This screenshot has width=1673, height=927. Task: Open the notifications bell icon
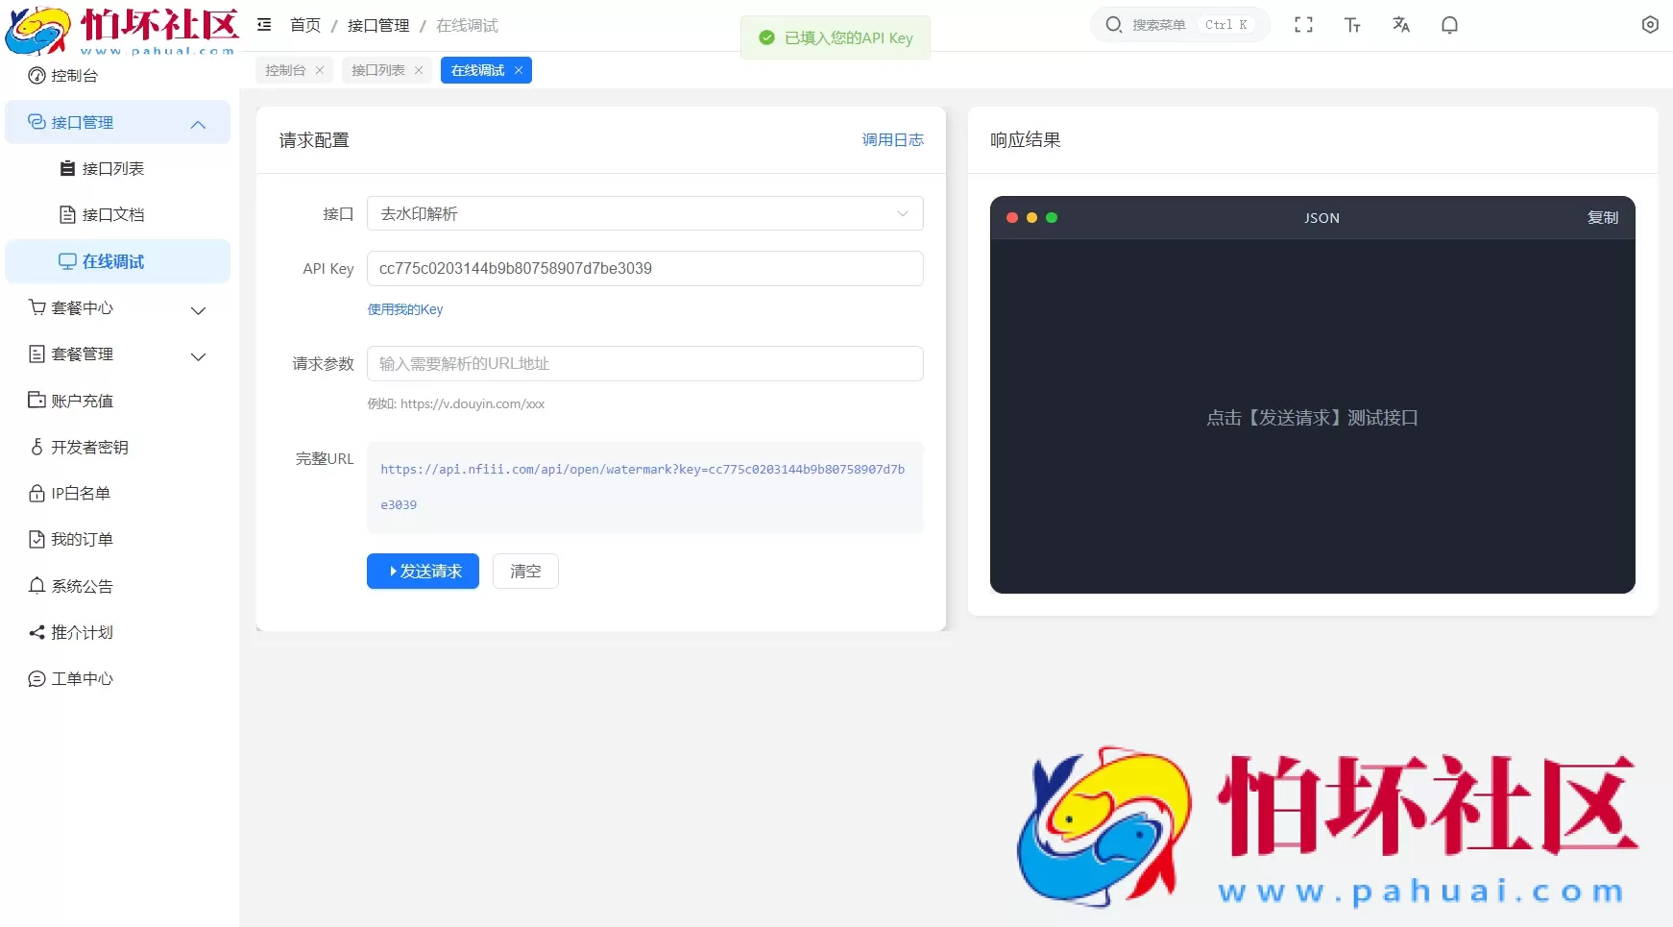coord(1449,25)
